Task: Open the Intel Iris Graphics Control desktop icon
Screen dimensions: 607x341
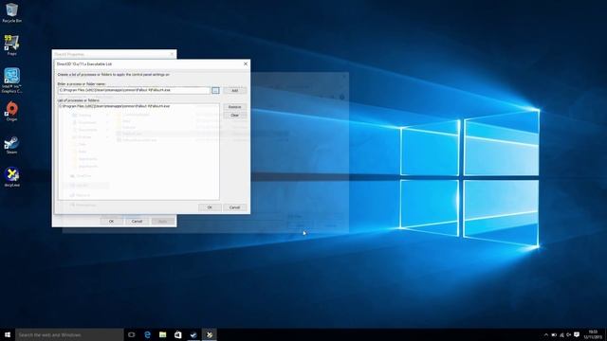Action: 11,81
